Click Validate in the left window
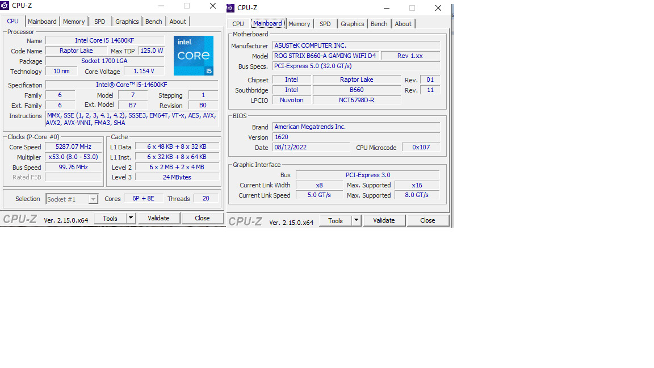 (158, 218)
